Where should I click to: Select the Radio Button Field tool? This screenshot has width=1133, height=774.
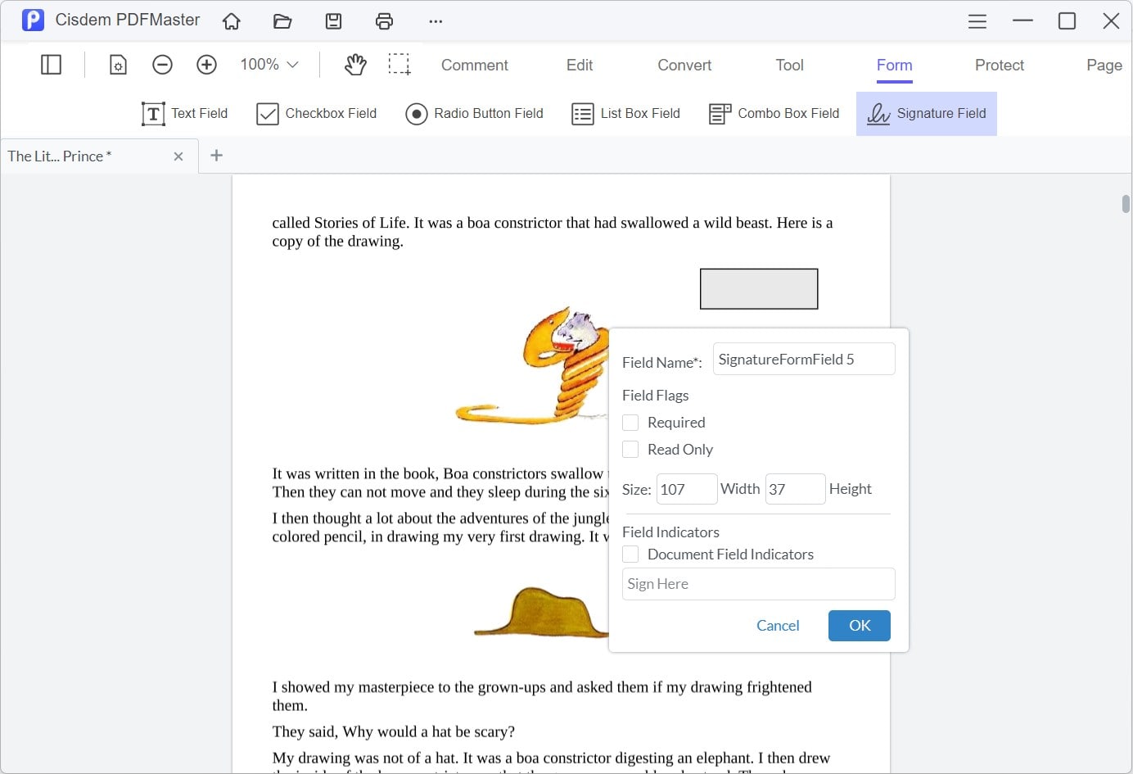(474, 114)
